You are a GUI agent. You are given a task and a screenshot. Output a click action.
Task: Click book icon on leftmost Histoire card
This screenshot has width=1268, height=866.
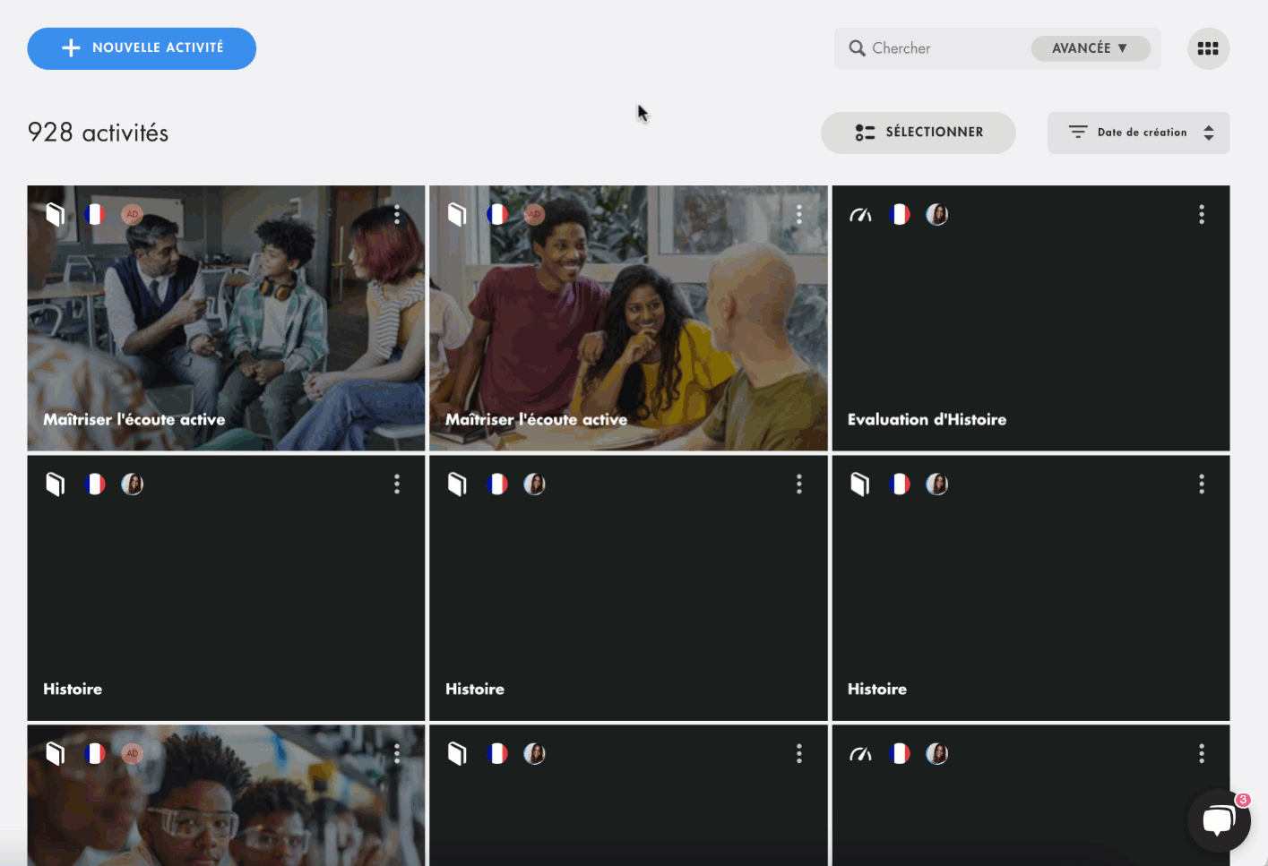(56, 484)
